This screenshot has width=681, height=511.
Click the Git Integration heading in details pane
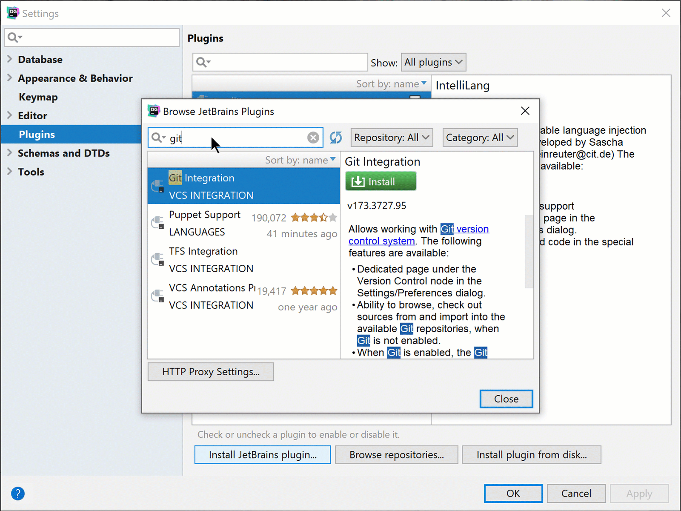point(382,161)
